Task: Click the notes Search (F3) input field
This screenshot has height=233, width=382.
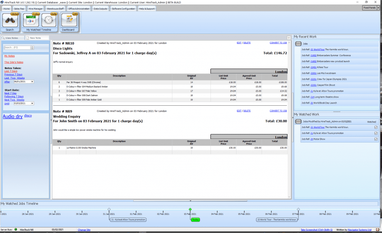Action: click(x=17, y=48)
